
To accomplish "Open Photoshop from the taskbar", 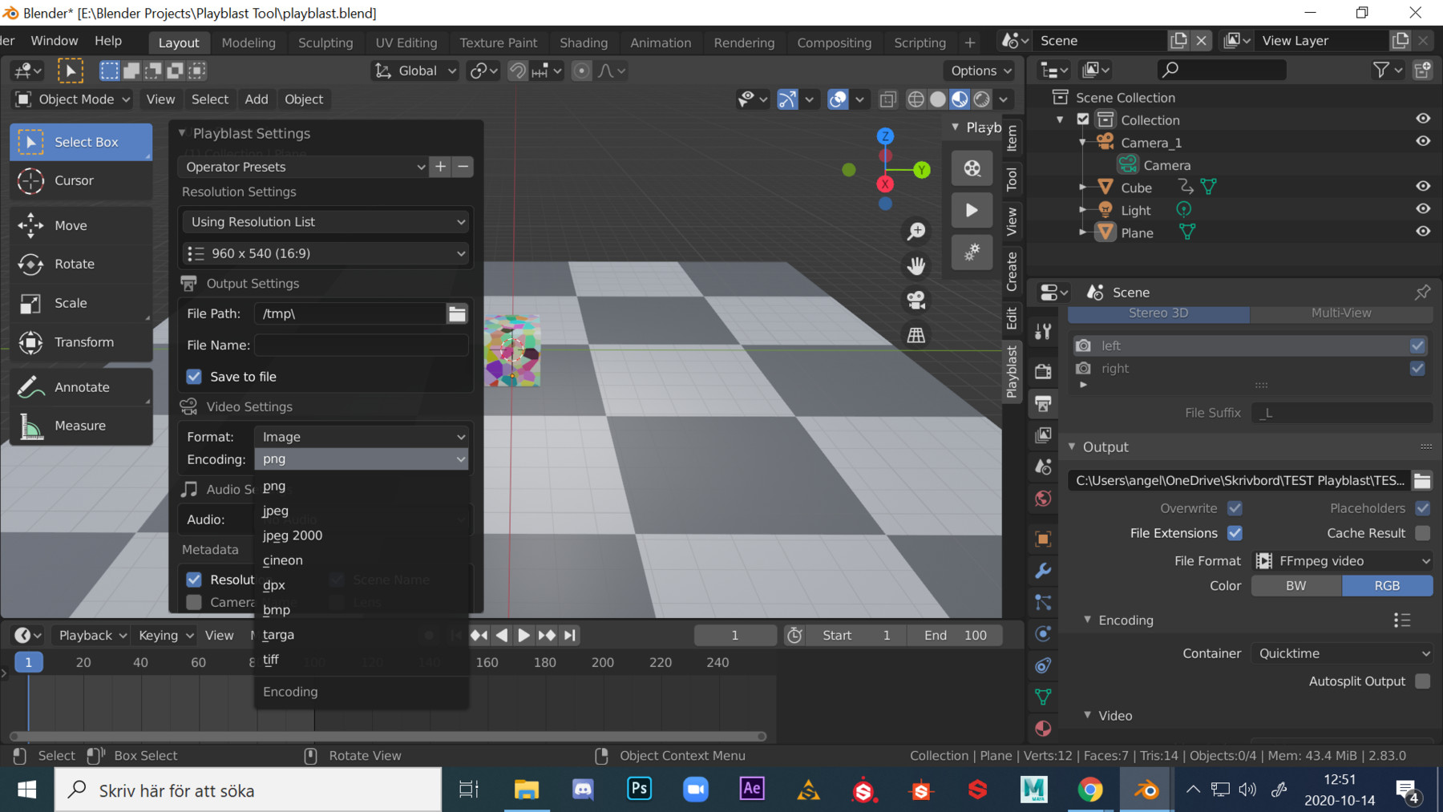I will tap(639, 790).
